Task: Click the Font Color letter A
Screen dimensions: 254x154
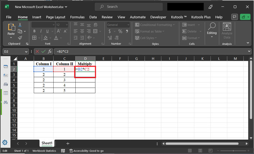Action: click(x=56, y=38)
